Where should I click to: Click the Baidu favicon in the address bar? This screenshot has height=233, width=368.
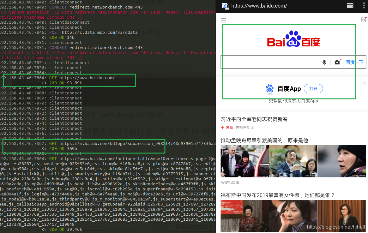[x=225, y=5]
